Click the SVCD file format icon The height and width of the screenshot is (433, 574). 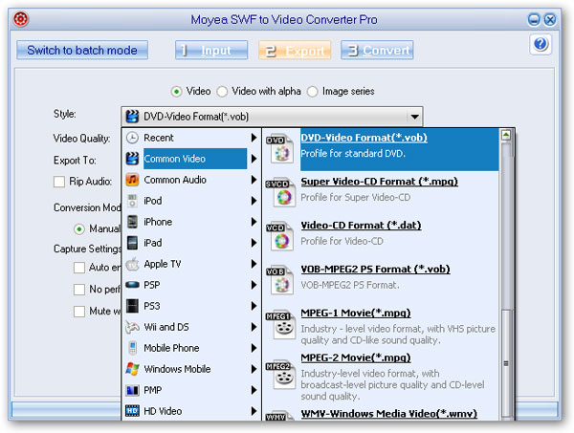click(281, 193)
